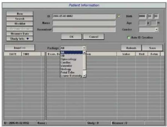Click the Insert >> button

click(20, 48)
